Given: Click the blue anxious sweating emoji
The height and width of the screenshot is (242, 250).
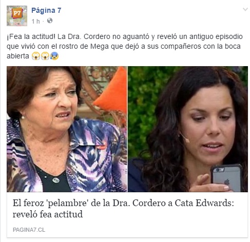Looking at the screenshot, I should pyautogui.click(x=54, y=56).
